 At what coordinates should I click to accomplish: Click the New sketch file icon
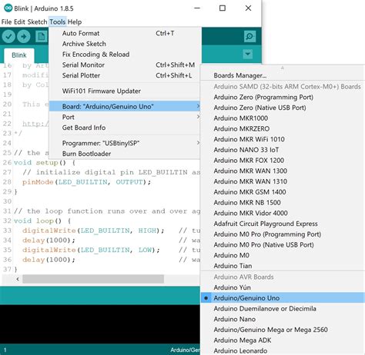41,36
